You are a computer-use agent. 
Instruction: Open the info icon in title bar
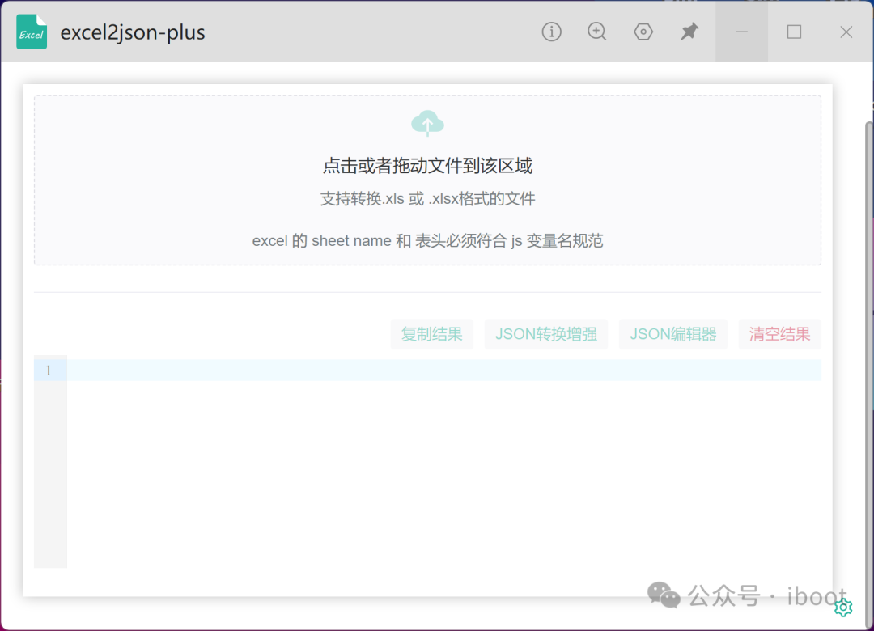click(x=551, y=32)
